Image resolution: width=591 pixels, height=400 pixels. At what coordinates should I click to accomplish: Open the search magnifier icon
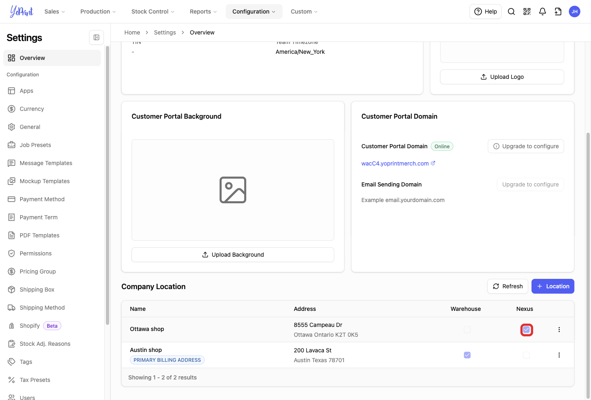pos(511,11)
